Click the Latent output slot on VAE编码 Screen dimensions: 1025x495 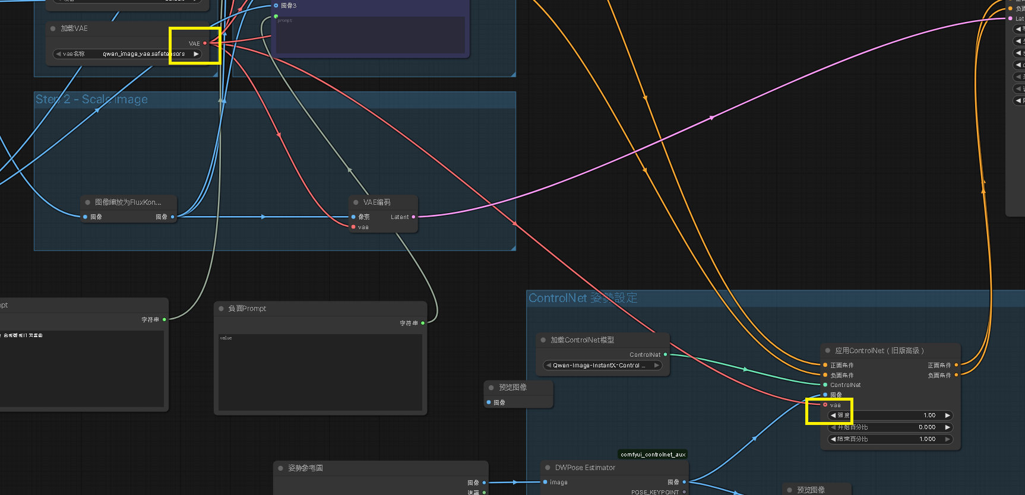pyautogui.click(x=413, y=217)
